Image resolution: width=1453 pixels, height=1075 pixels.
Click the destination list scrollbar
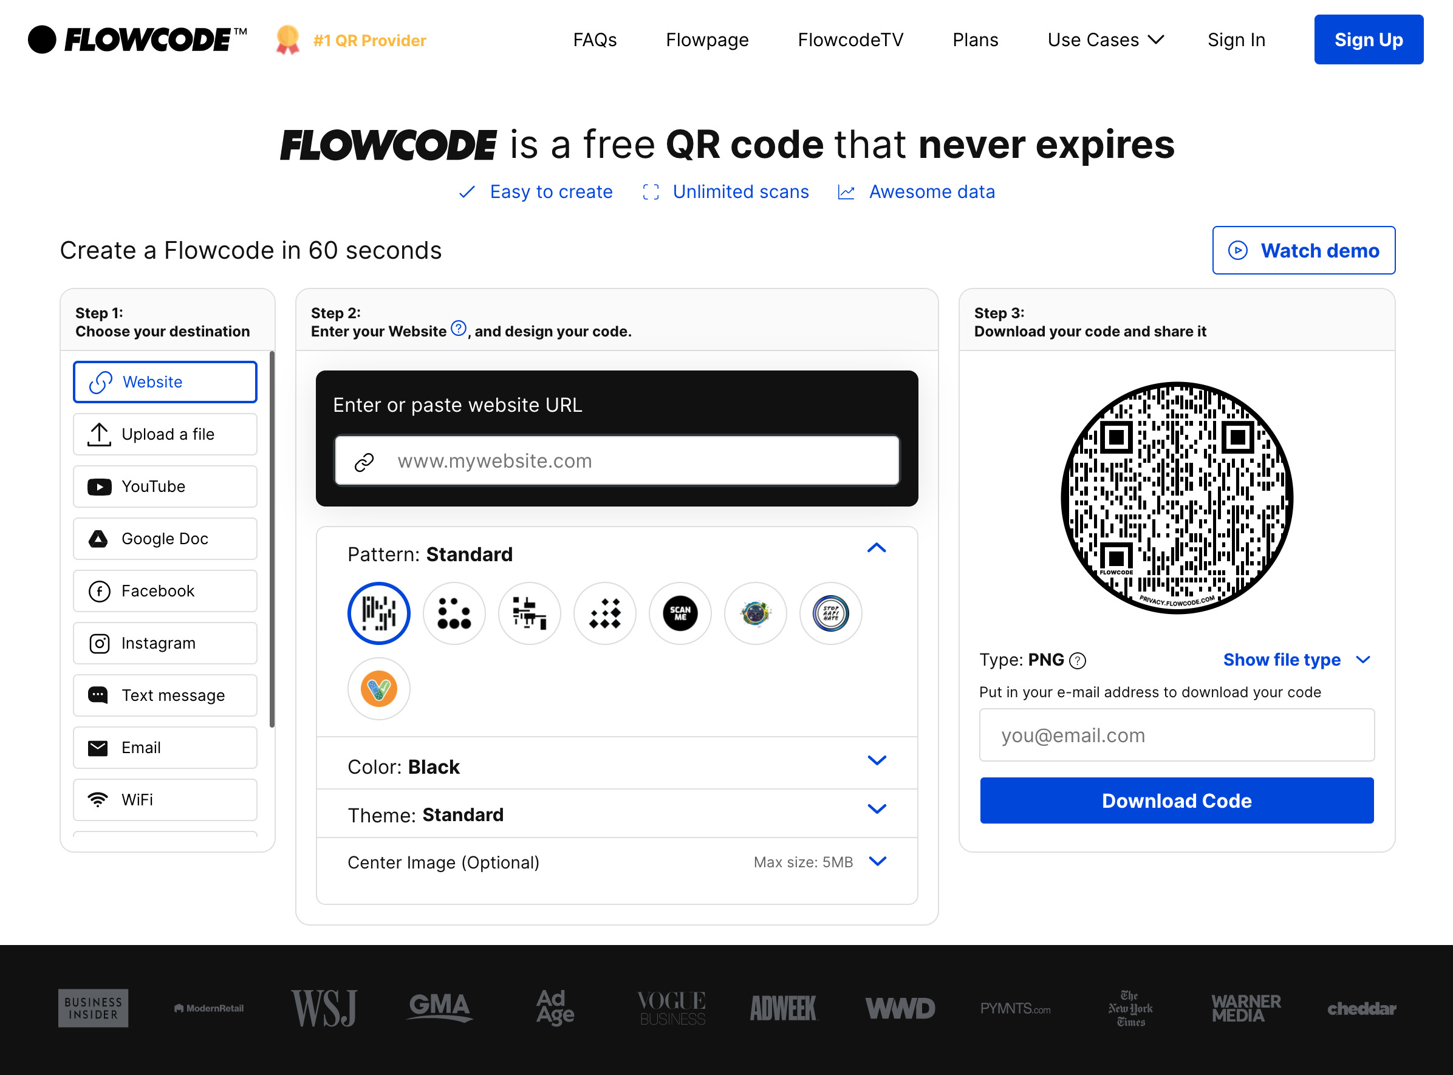coord(272,539)
